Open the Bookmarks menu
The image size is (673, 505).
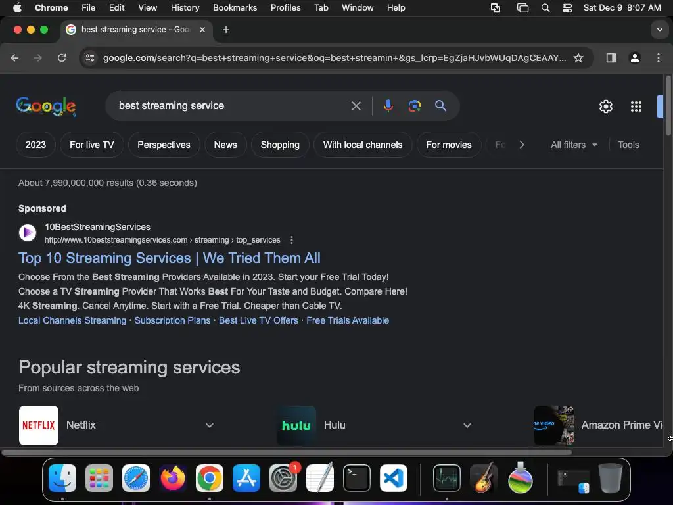[x=235, y=8]
